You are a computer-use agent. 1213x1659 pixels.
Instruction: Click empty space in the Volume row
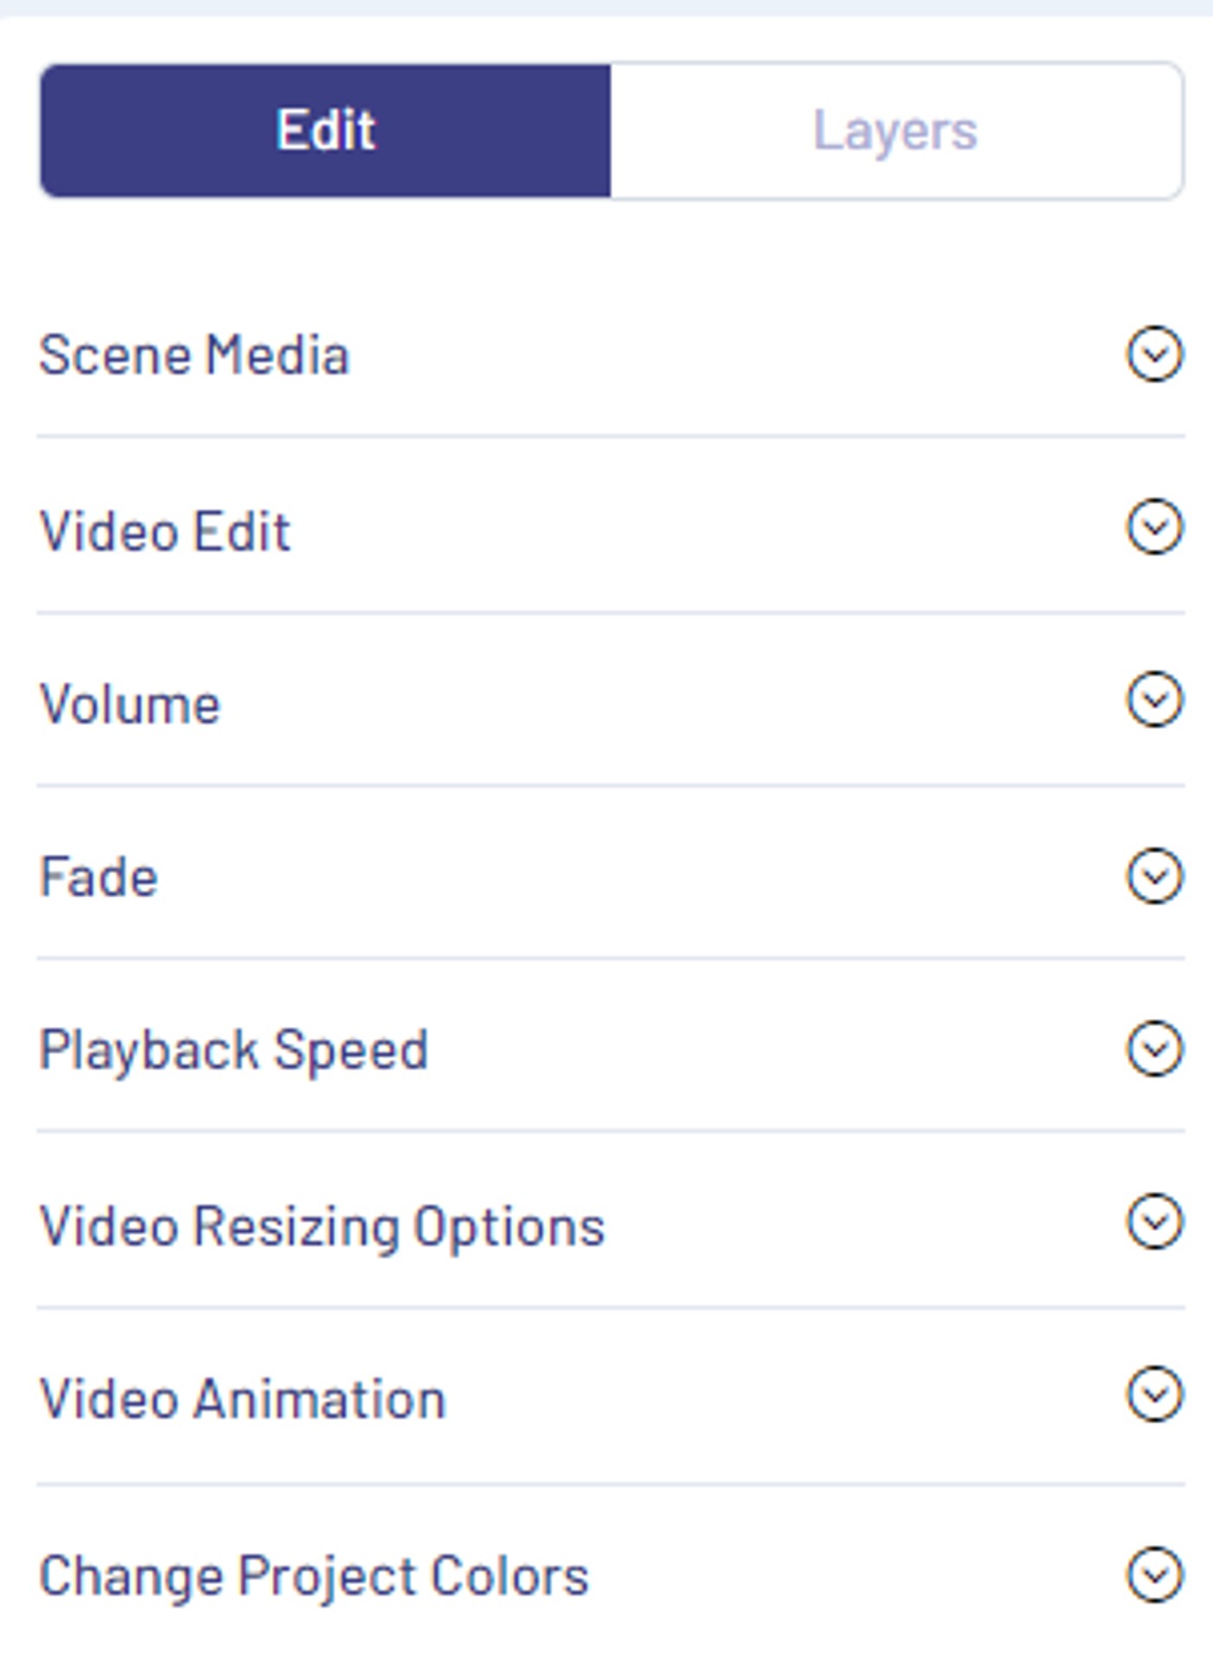click(x=667, y=702)
